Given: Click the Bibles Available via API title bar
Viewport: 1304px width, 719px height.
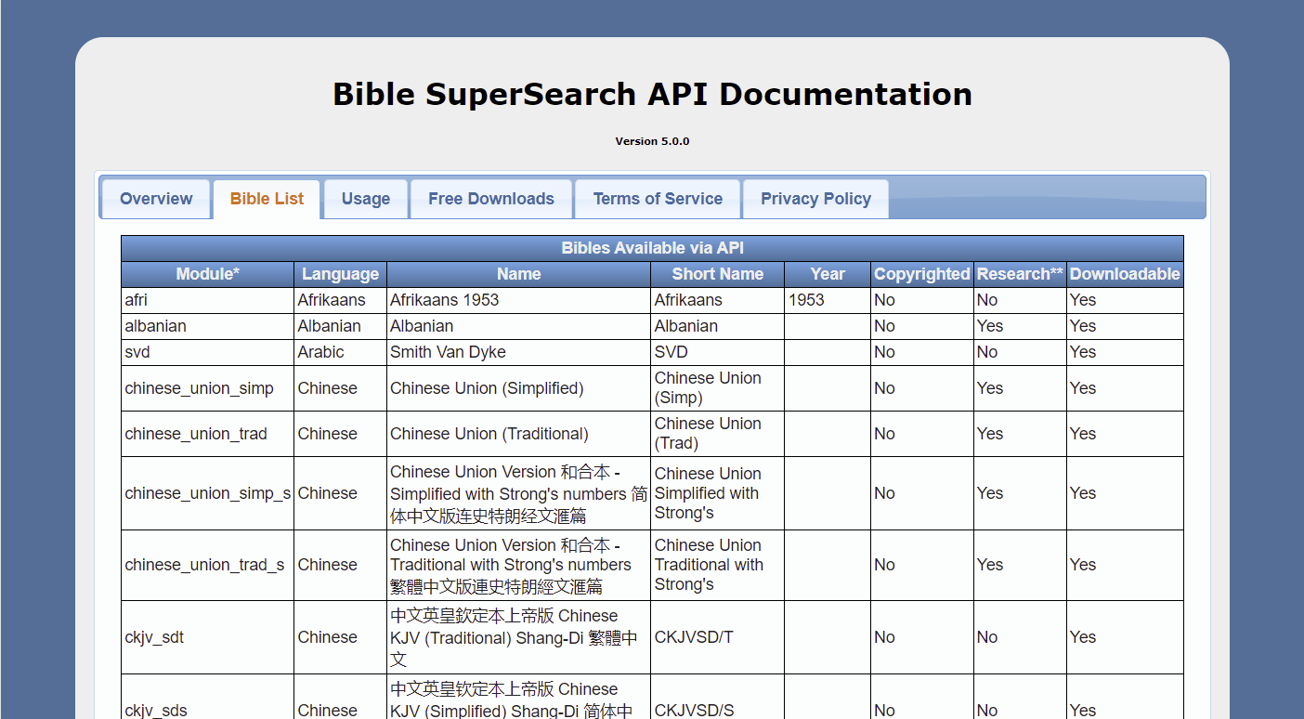Looking at the screenshot, I should [x=652, y=248].
